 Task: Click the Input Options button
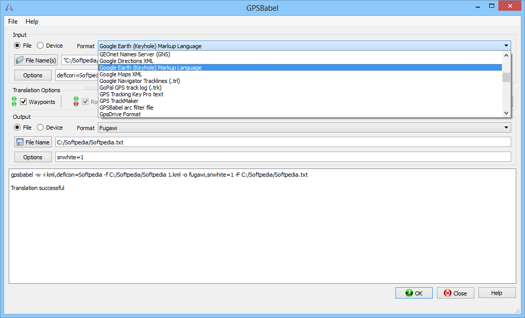click(x=33, y=75)
